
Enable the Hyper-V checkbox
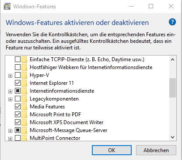[x=17, y=75]
